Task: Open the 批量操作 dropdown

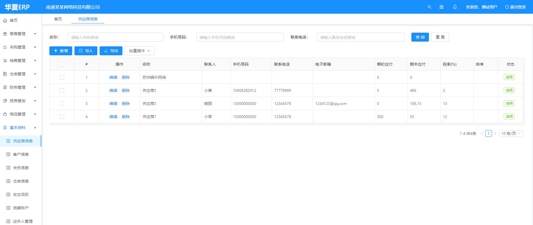Action: tap(139, 51)
